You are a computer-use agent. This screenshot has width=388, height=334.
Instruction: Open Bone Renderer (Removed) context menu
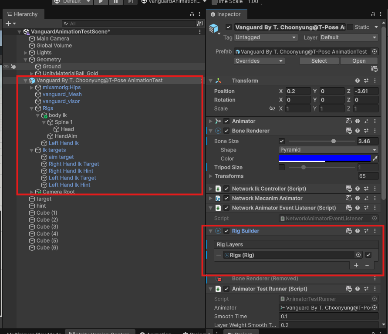pos(375,279)
